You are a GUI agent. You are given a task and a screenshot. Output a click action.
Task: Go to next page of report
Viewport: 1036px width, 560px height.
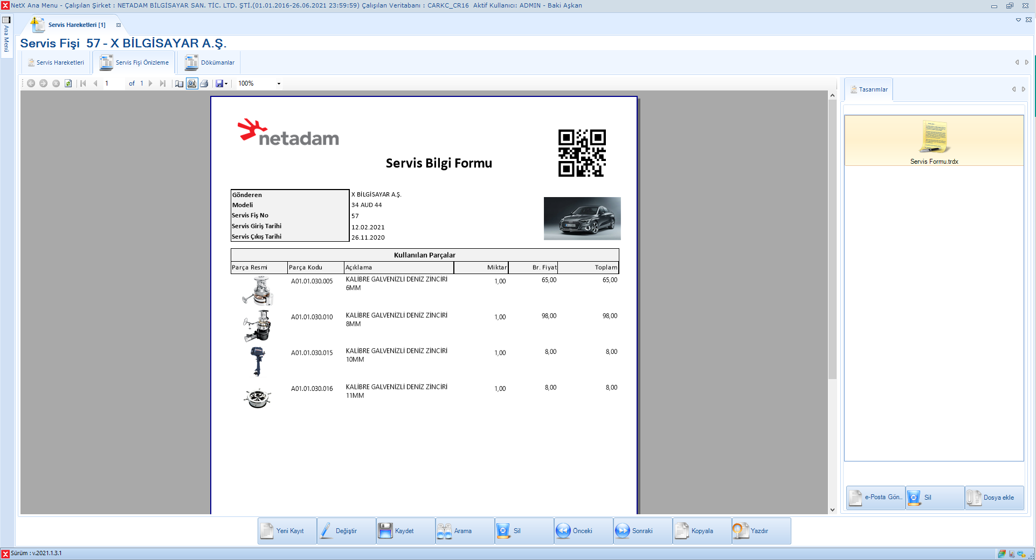tap(150, 83)
